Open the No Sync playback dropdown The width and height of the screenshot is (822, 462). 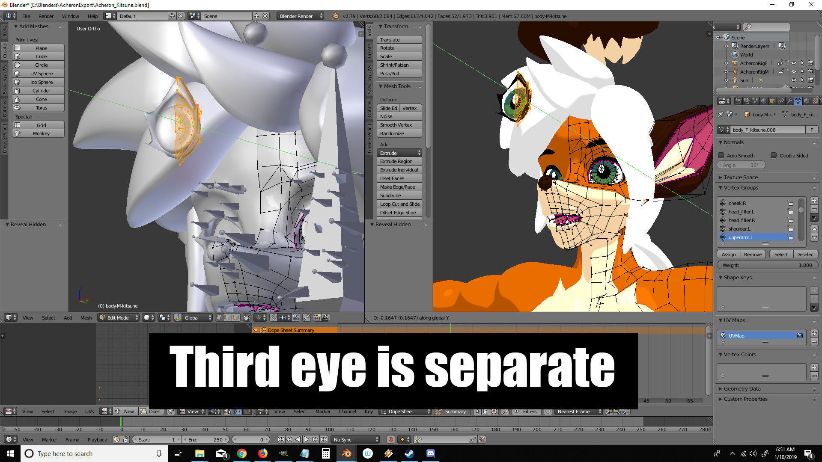pyautogui.click(x=356, y=439)
